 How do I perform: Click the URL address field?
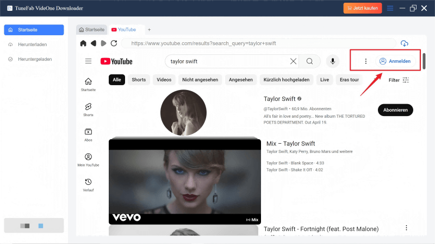point(258,43)
